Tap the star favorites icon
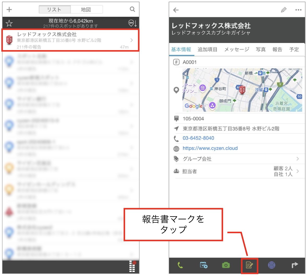Viewport: 307px width, 276px height. click(x=9, y=23)
